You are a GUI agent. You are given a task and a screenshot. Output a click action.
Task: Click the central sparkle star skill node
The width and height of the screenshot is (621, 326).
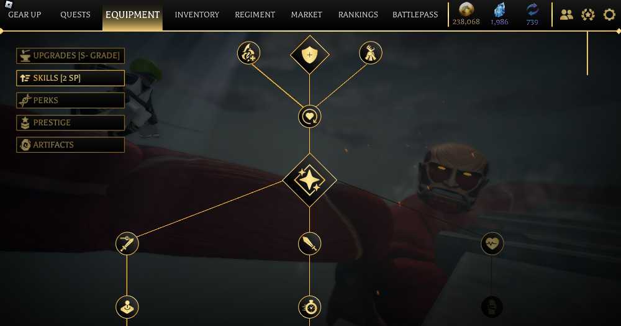309,181
